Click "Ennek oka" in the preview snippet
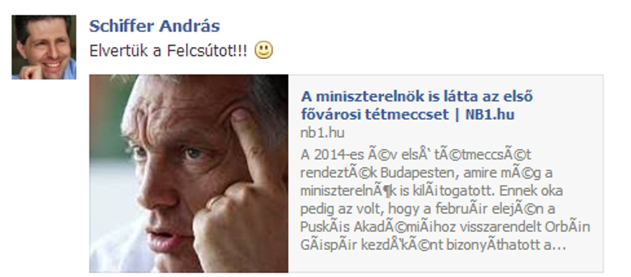This screenshot has width=631, height=277. (531, 191)
